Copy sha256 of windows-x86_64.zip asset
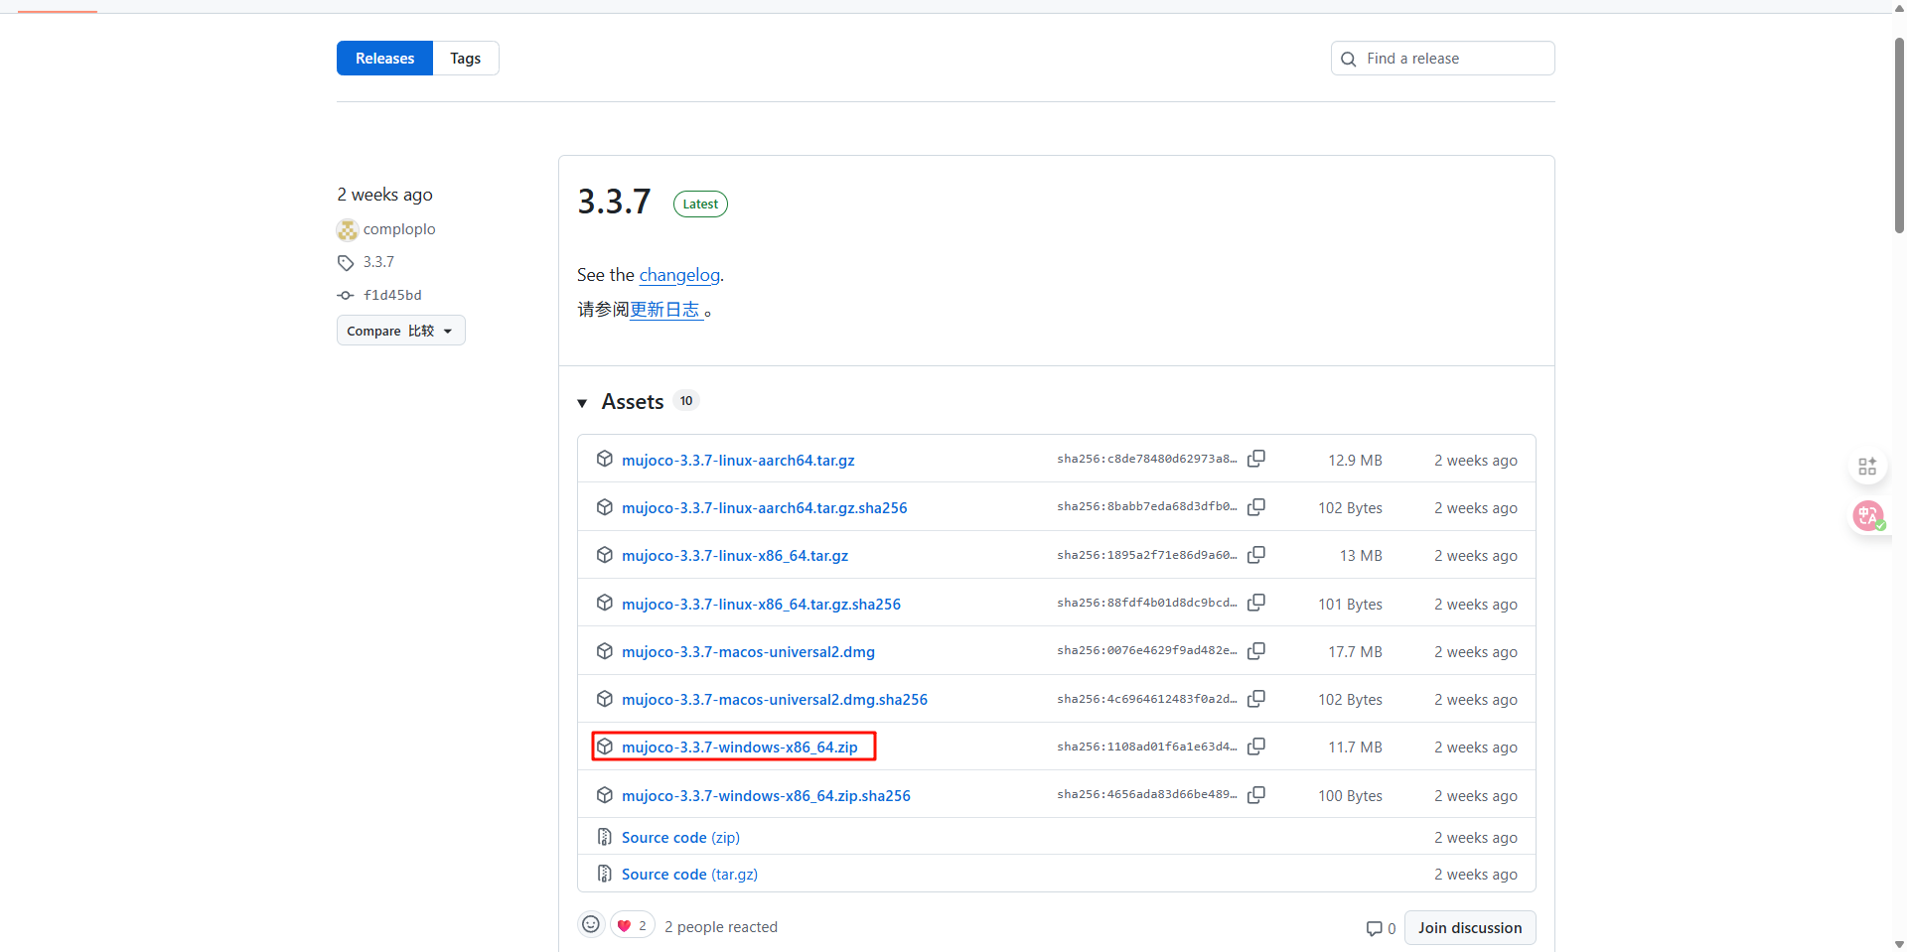This screenshot has height=952, width=1907. coord(1256,747)
